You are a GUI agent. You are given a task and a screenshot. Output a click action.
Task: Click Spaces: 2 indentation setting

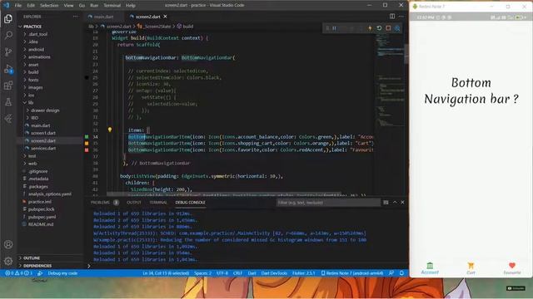(x=202, y=273)
